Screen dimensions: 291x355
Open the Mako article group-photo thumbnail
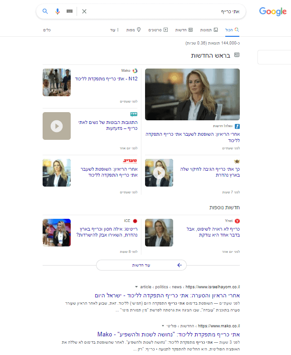tap(57, 83)
